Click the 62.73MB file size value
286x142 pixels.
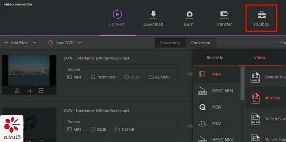[162, 77]
